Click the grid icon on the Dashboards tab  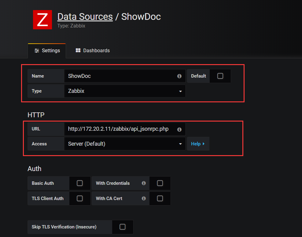(78, 50)
